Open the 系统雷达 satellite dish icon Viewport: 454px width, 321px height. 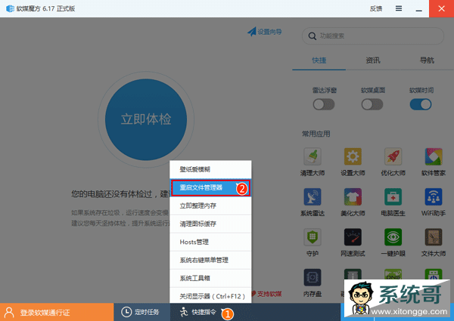312,197
